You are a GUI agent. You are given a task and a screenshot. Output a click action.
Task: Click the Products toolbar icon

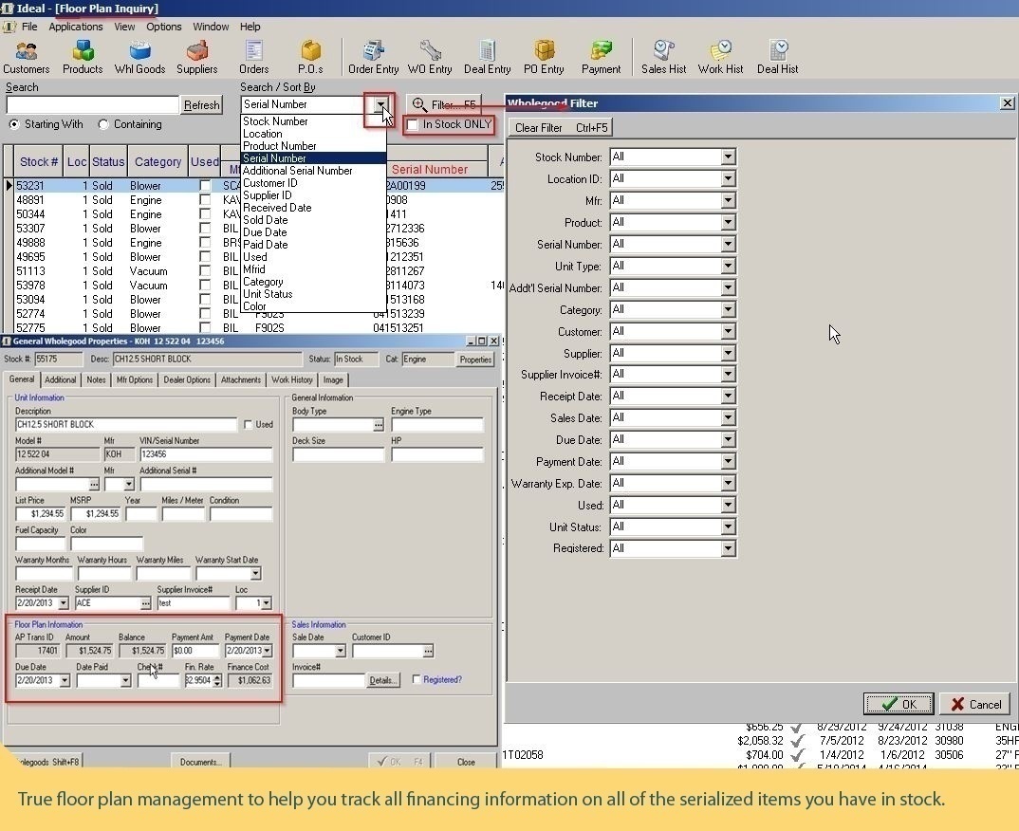click(83, 57)
